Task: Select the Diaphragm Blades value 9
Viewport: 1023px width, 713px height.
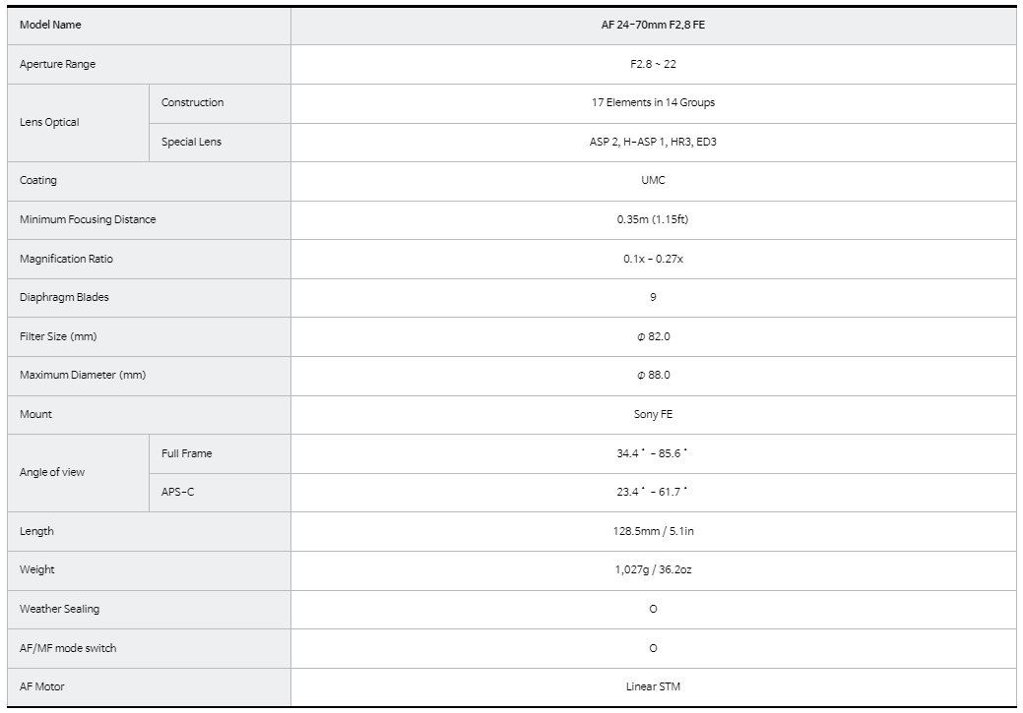Action: pos(653,297)
